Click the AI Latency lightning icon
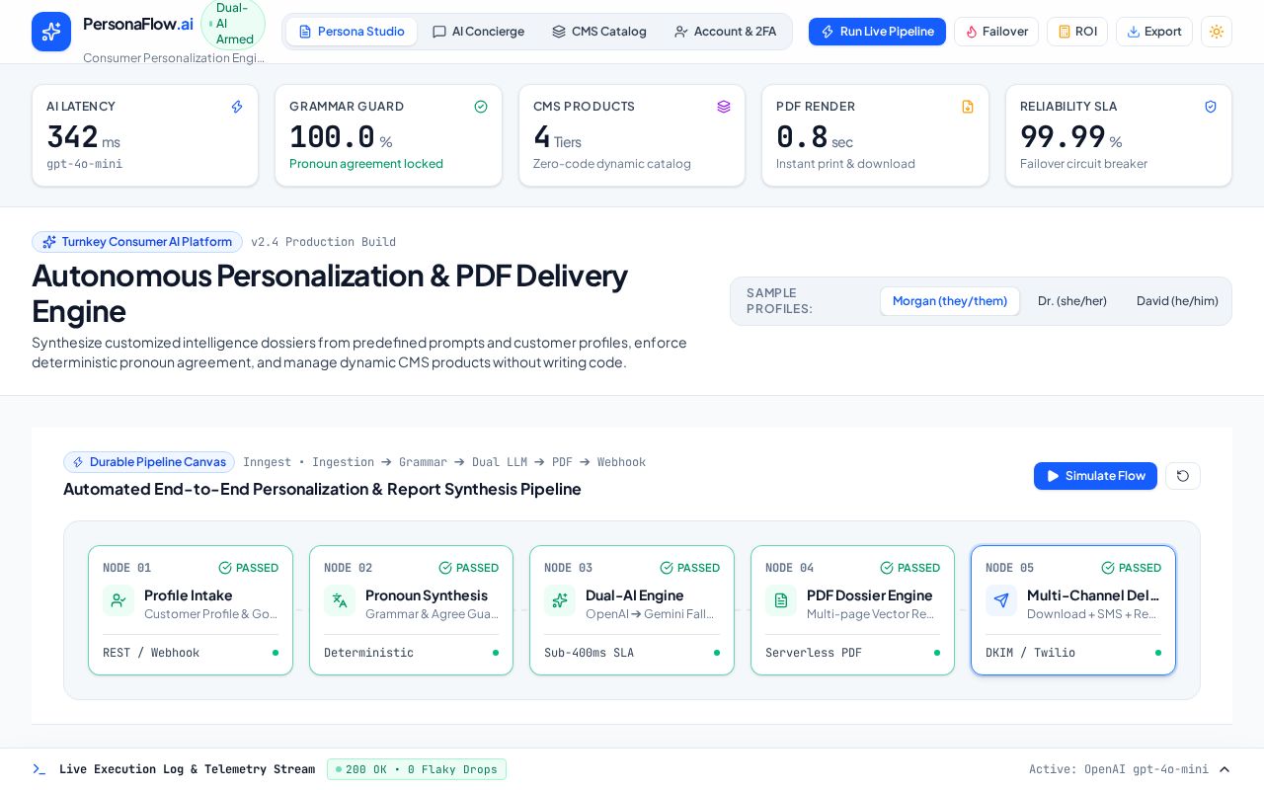Image resolution: width=1264 pixels, height=790 pixels. tap(237, 107)
